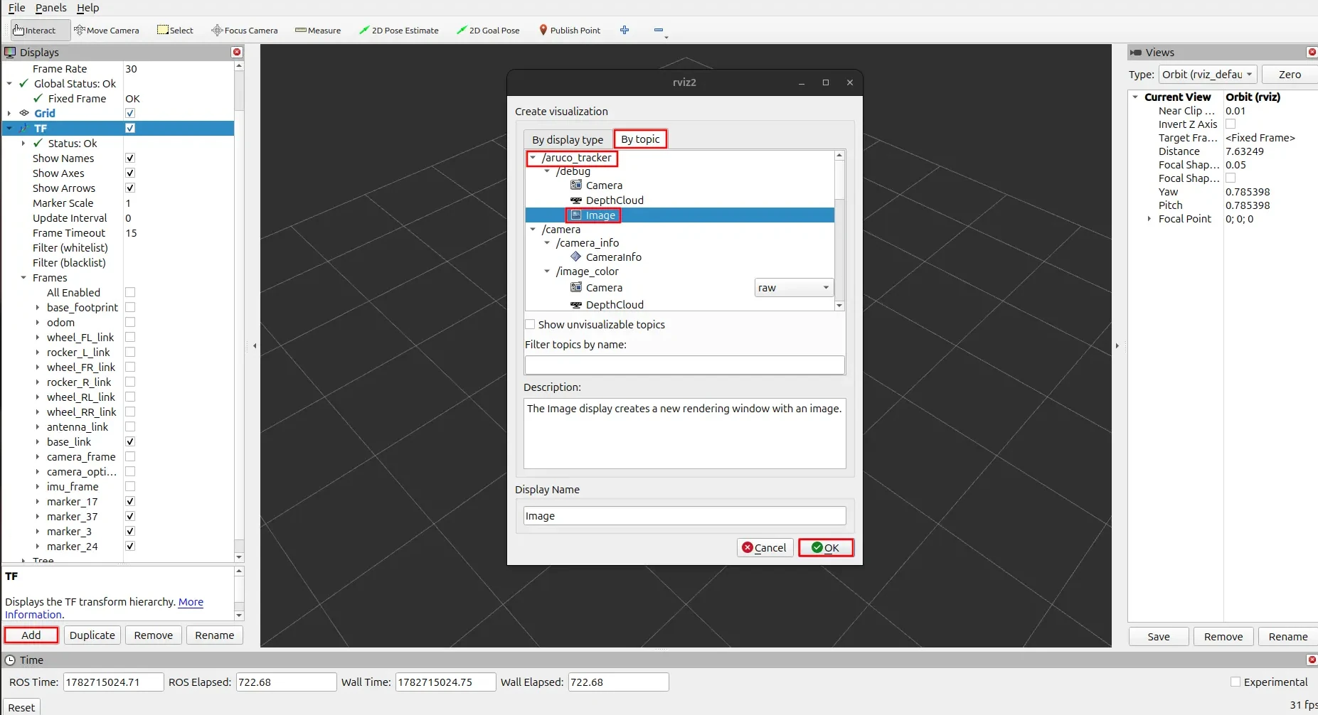Click the minus remove-tool icon
This screenshot has height=715, width=1318.
click(659, 30)
